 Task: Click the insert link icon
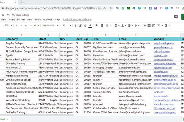click(x=144, y=26)
